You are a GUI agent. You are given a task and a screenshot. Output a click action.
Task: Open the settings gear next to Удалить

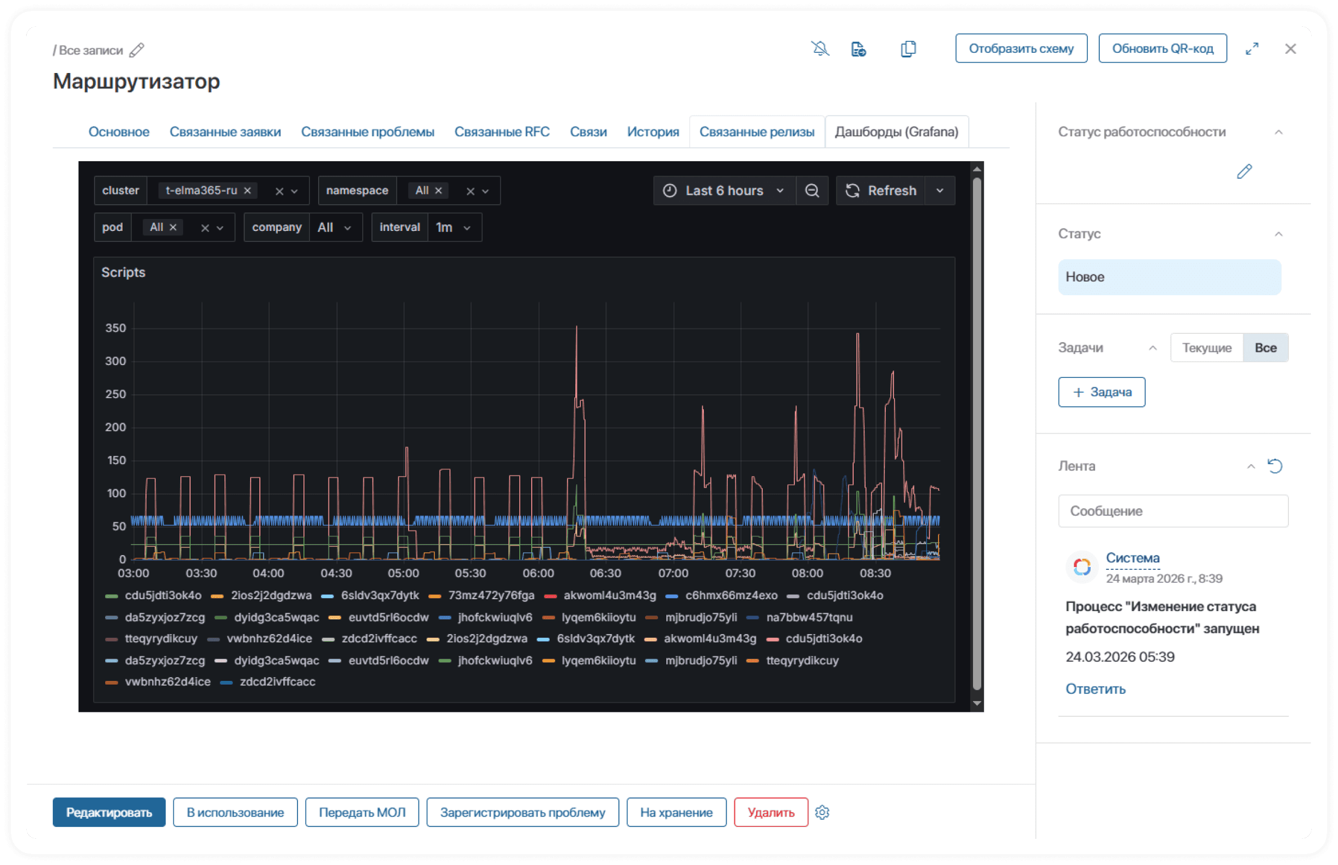(822, 812)
